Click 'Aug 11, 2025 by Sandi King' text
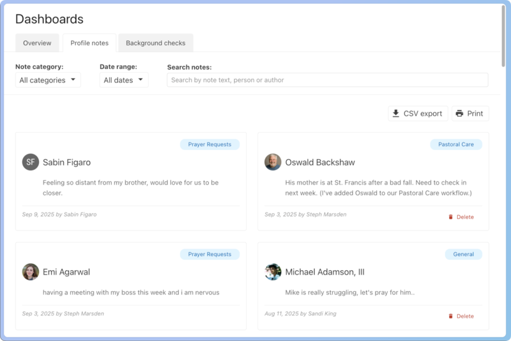This screenshot has height=341, width=511. [300, 314]
